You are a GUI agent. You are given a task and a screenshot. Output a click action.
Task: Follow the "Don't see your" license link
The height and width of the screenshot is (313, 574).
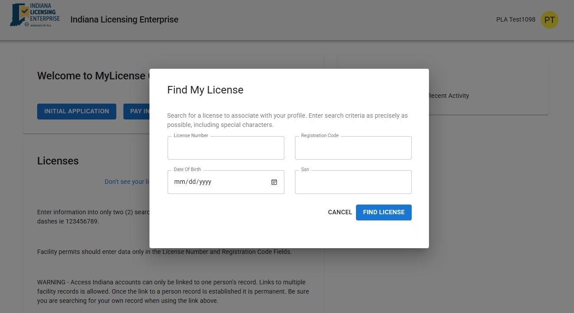[x=126, y=182]
